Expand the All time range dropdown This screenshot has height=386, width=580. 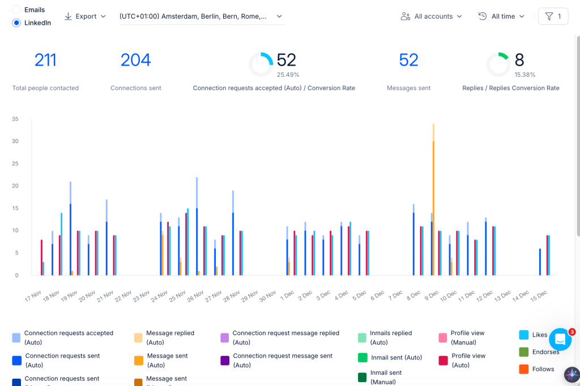click(x=502, y=16)
